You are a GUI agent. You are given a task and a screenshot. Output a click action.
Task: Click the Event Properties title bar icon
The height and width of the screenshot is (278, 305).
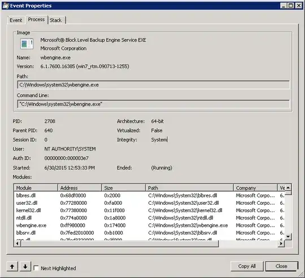click(6, 6)
